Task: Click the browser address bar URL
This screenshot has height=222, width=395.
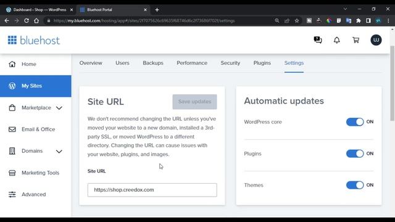Action: [144, 20]
